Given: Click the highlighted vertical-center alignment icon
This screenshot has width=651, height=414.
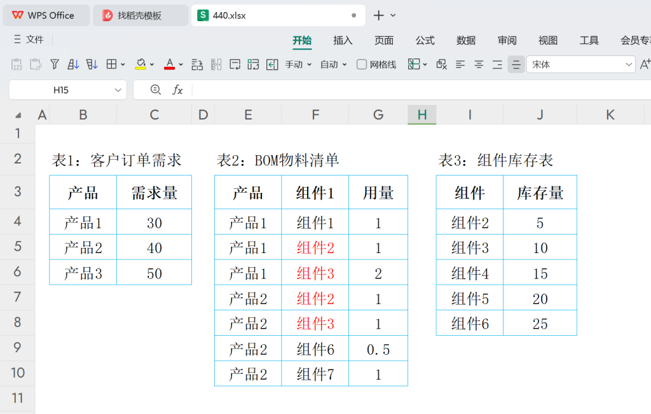Looking at the screenshot, I should point(516,64).
